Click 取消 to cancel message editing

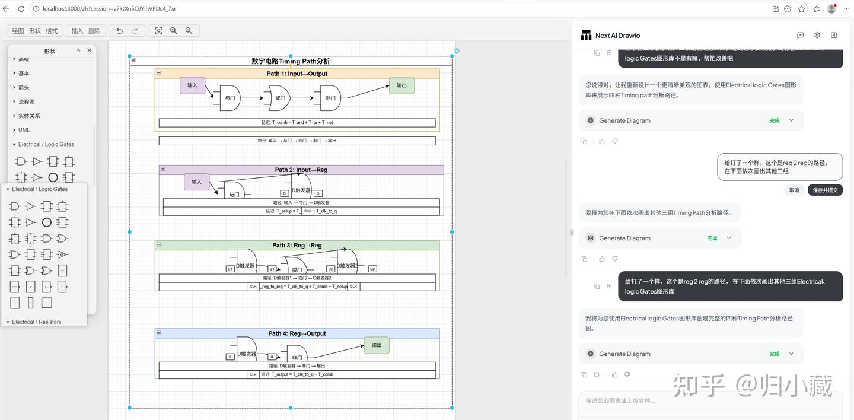[794, 190]
